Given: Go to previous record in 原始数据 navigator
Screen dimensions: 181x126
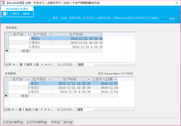Looking at the screenshot, I should 18,65.
